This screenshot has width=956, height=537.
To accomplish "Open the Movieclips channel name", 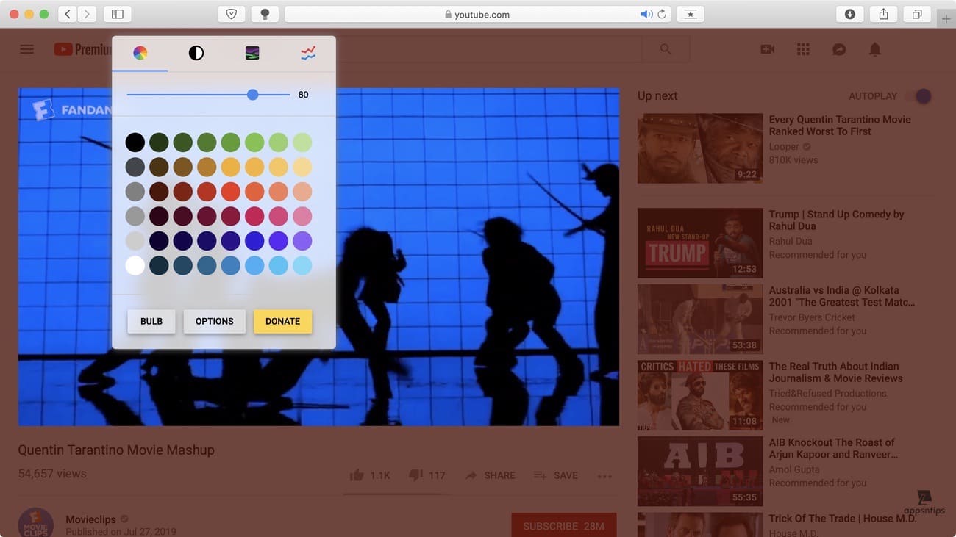I will pos(91,519).
